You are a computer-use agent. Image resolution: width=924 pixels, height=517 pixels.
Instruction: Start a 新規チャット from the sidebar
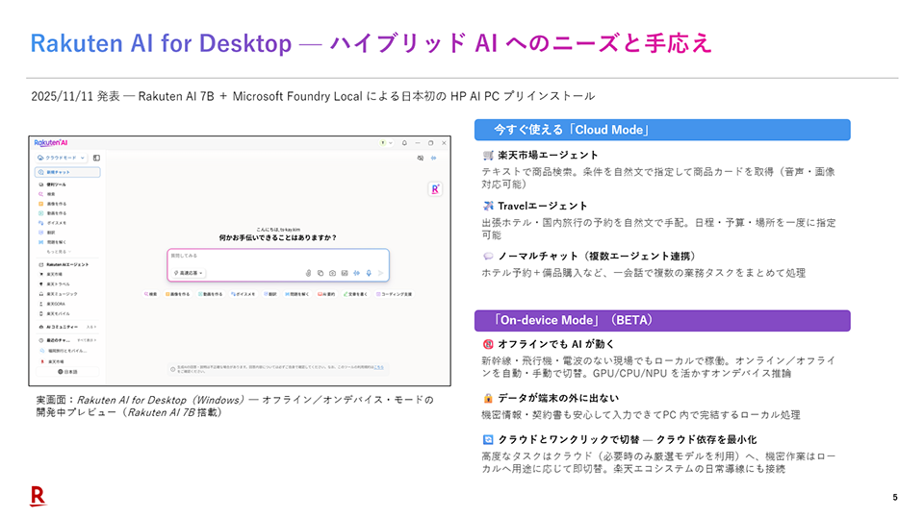(67, 172)
